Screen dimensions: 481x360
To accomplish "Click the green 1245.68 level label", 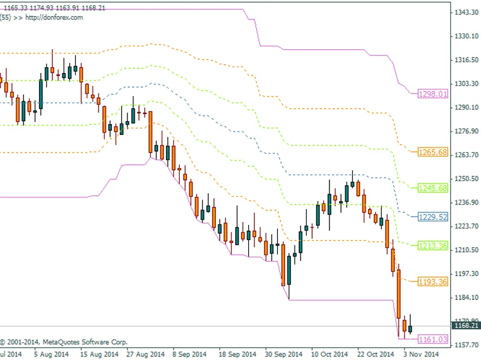I will tap(433, 188).
